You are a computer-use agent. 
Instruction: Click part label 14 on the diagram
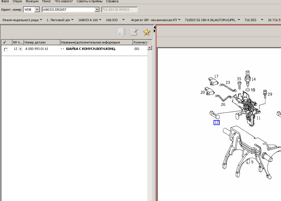point(254,79)
